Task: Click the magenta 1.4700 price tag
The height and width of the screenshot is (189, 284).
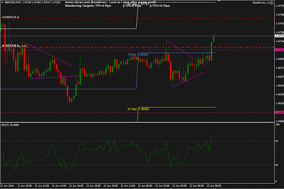Action: point(279,50)
